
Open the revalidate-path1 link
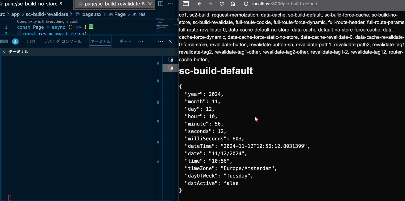point(313,45)
